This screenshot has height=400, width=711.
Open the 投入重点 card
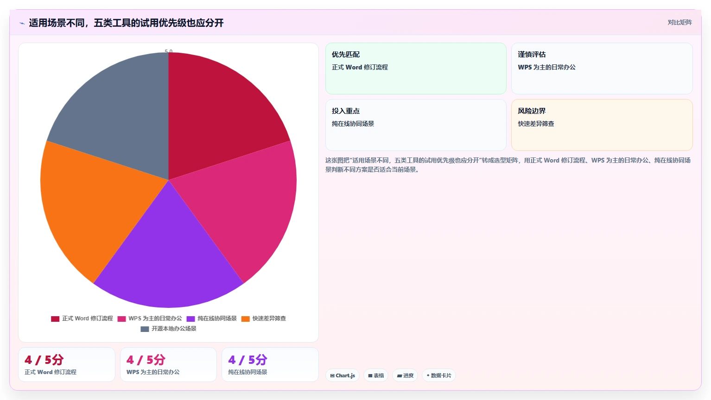click(416, 125)
